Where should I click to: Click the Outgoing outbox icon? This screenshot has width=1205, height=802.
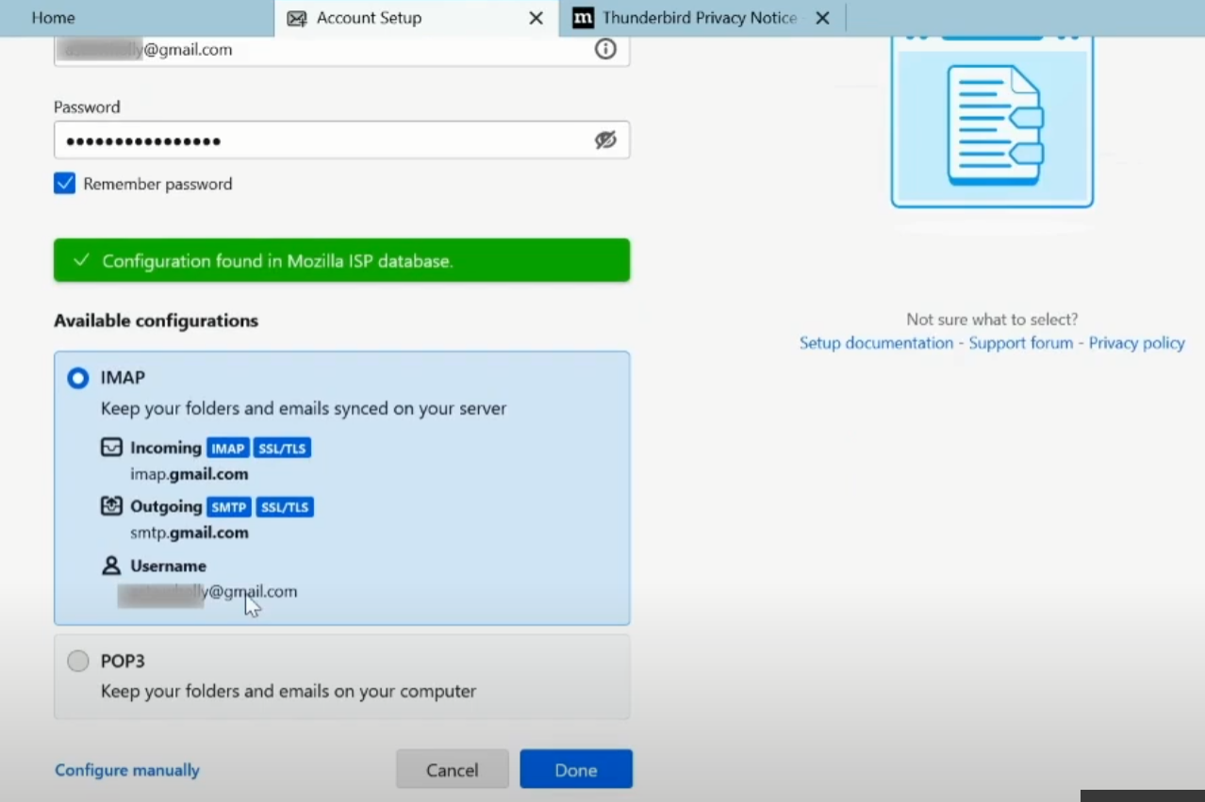pos(111,506)
